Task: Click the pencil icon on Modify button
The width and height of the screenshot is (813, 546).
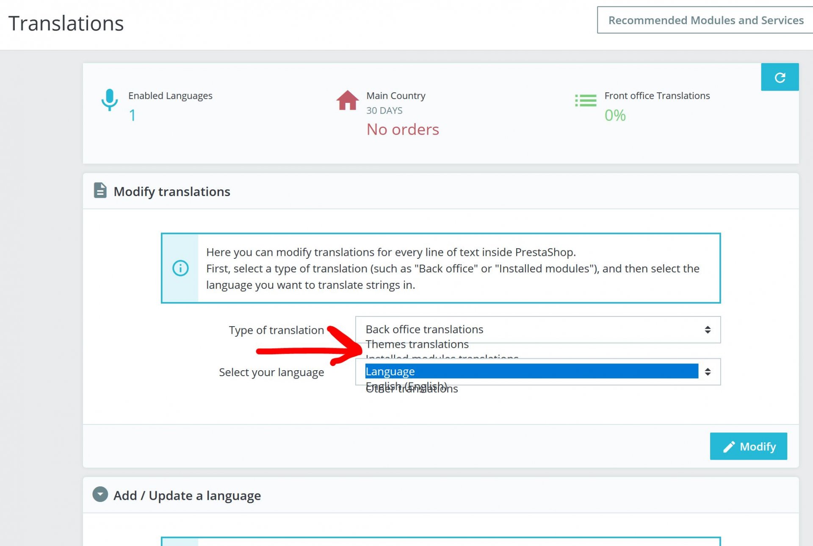Action: [729, 447]
